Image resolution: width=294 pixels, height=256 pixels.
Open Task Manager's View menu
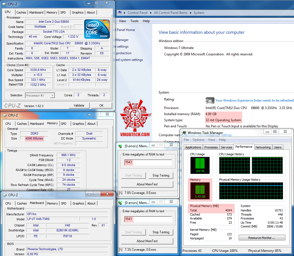[x=212, y=140]
